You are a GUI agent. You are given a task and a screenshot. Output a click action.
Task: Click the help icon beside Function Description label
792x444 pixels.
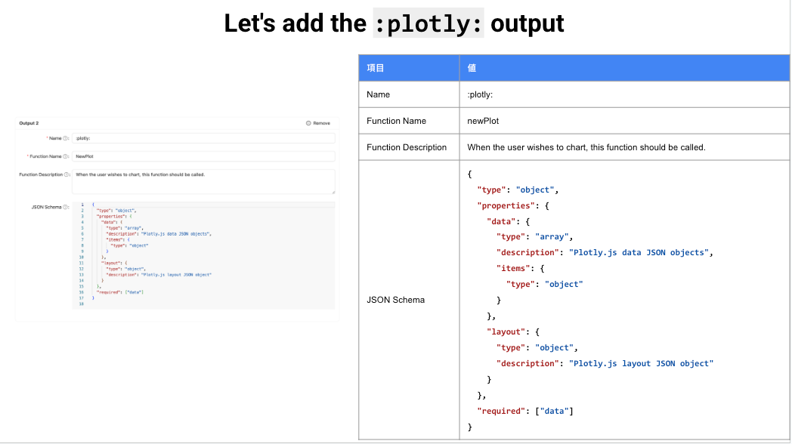[67, 174]
